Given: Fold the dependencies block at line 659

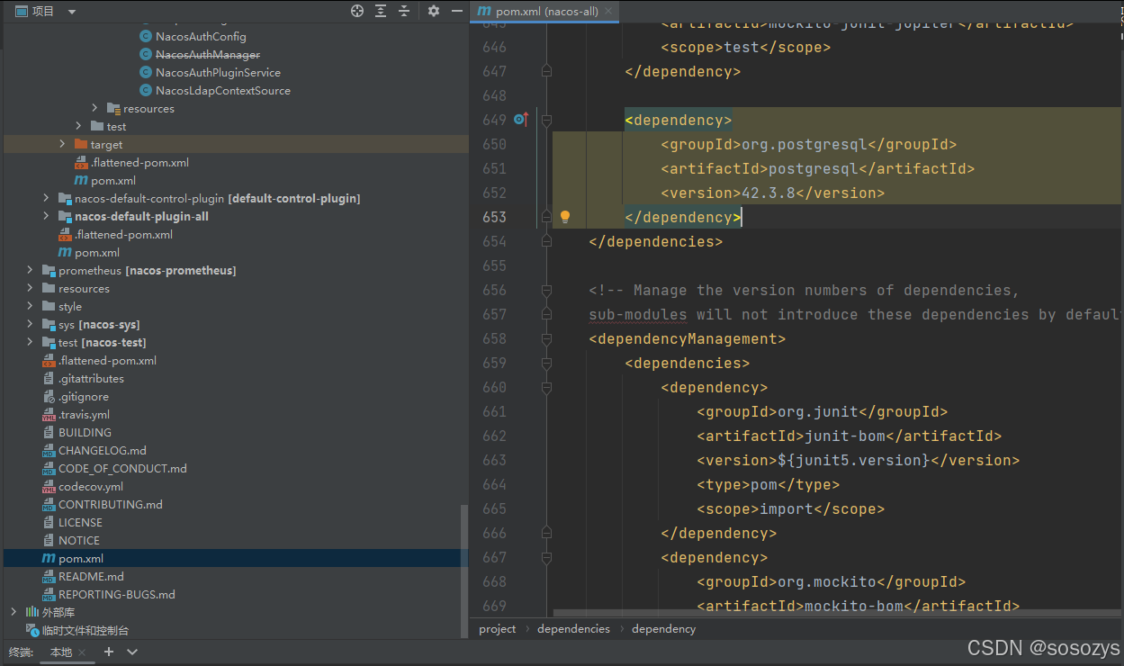Looking at the screenshot, I should [546, 363].
